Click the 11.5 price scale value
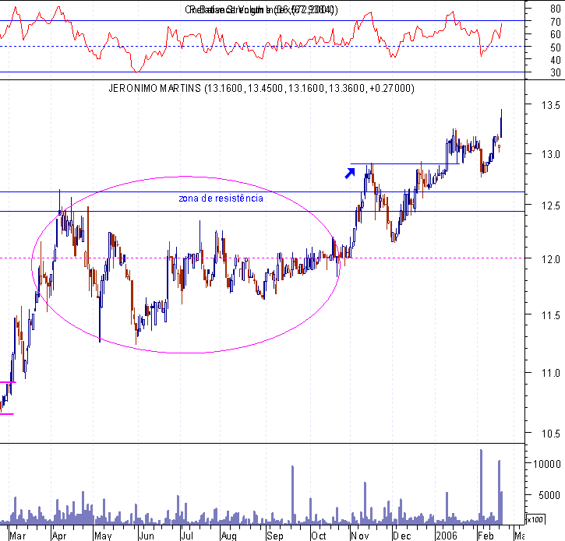Screen dimensions: 565x541 click(x=551, y=316)
